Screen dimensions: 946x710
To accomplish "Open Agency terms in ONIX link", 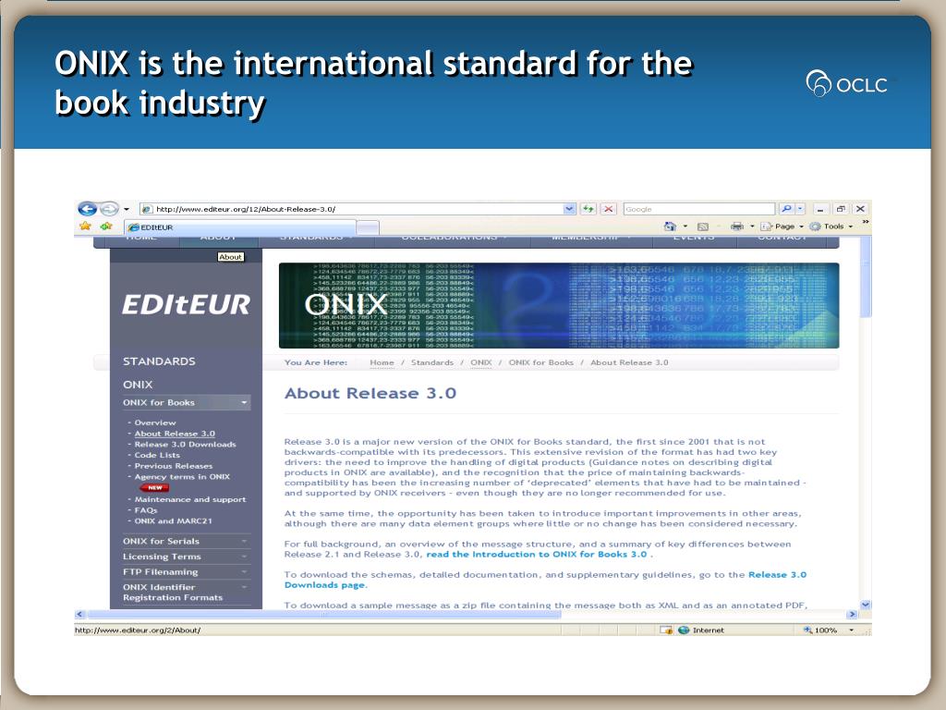I will 182,477.
